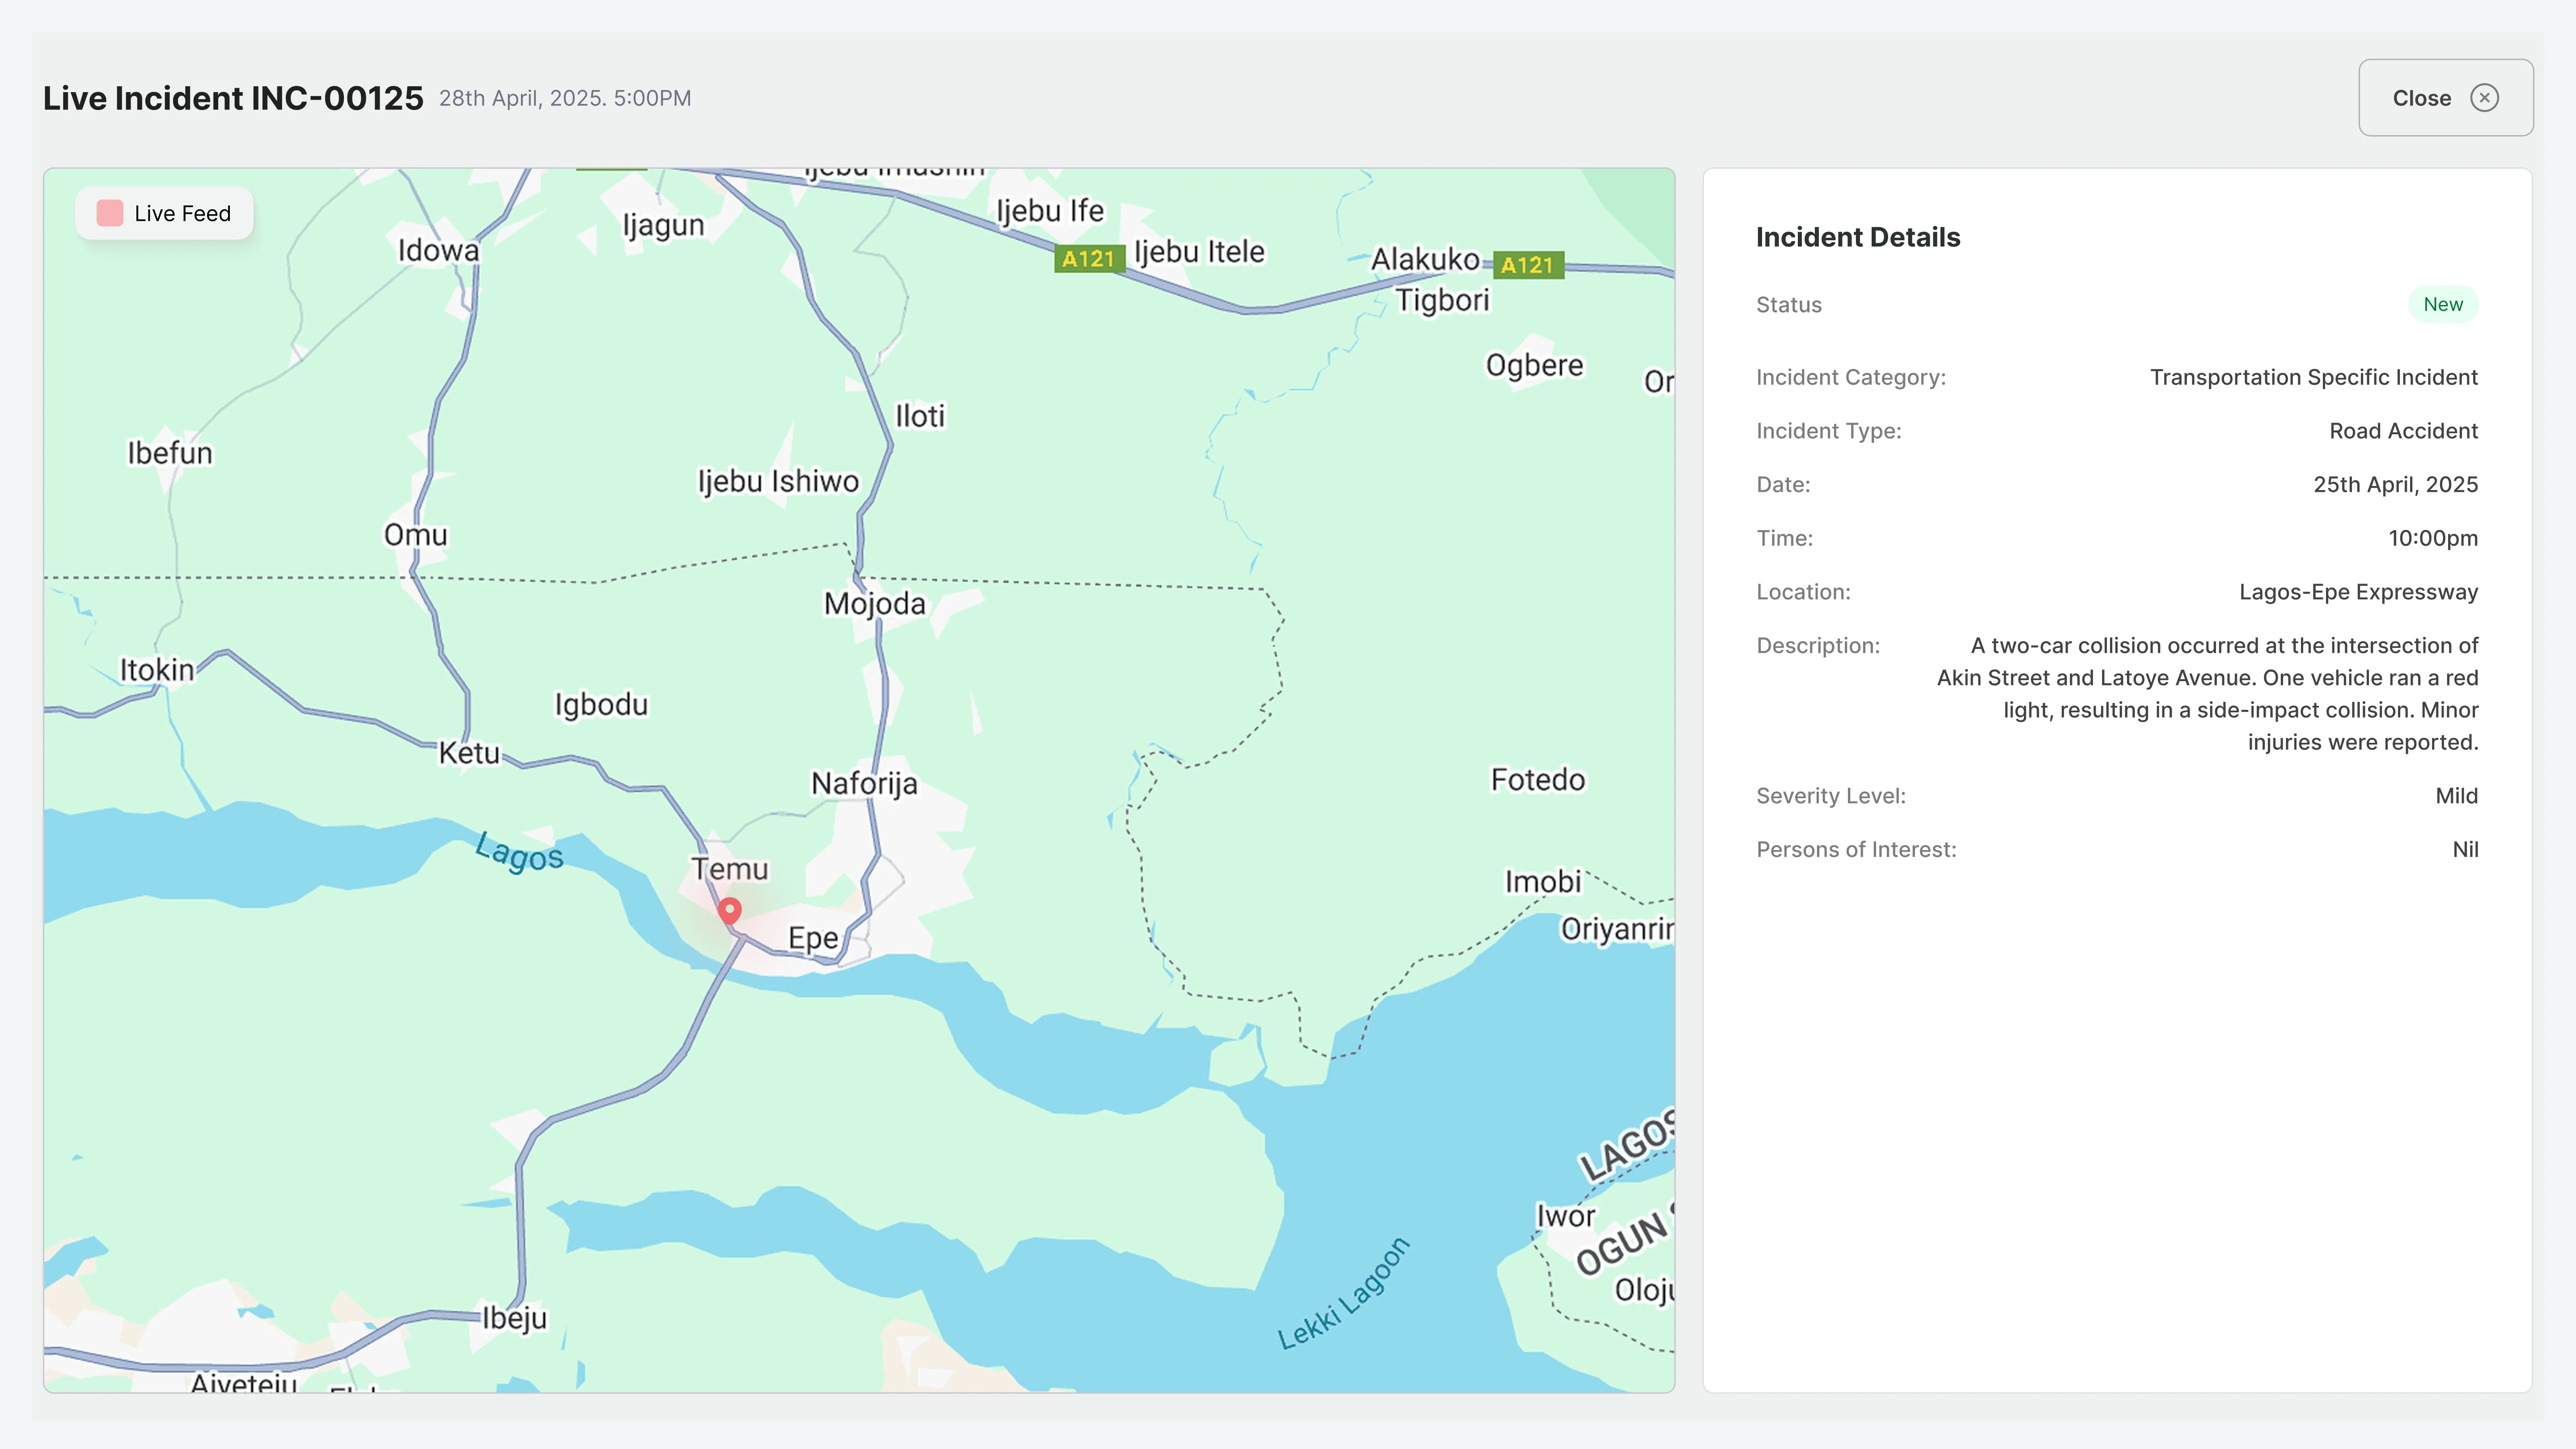Click the Road Accident value
This screenshot has height=1449, width=2576.
pos(2404,431)
